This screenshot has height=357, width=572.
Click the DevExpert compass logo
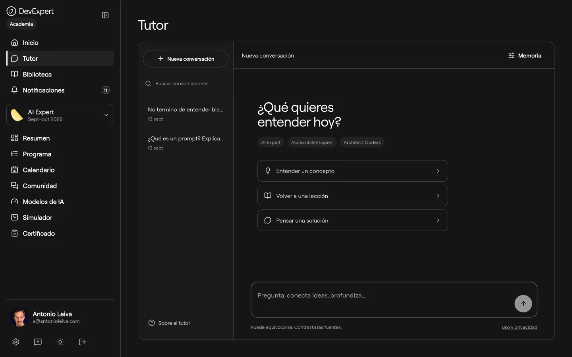point(11,11)
